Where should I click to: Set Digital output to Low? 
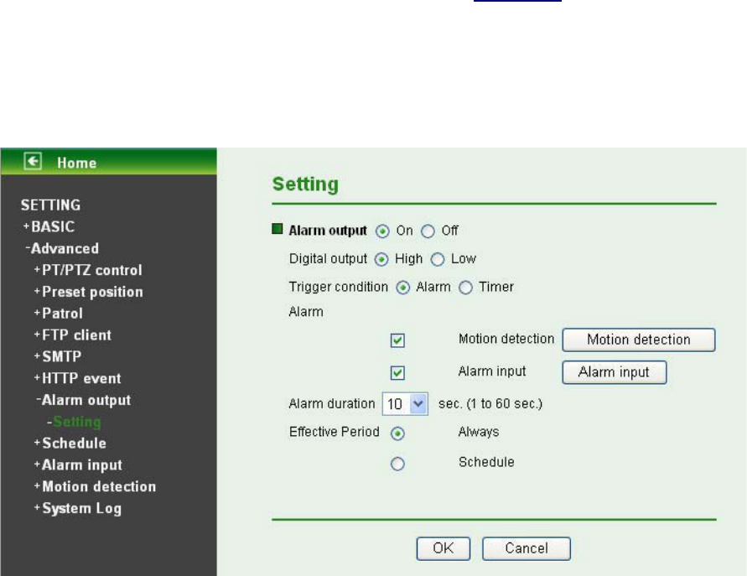click(438, 260)
